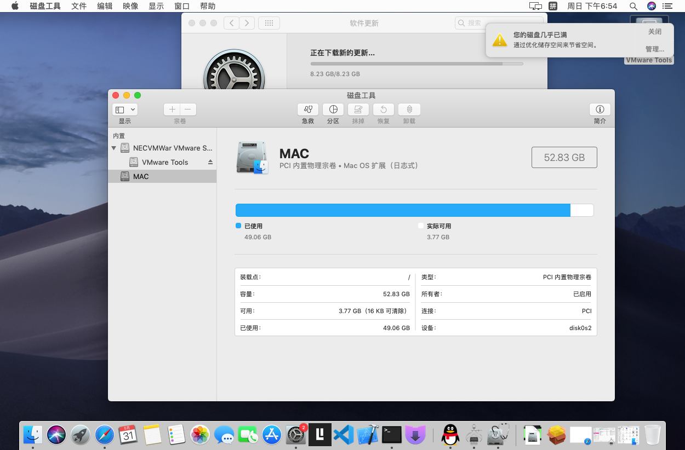Collapse the NECVMWar VMware disk tree

coord(114,148)
